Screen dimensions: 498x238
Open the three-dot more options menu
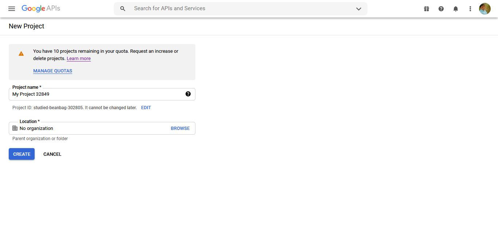click(x=470, y=9)
